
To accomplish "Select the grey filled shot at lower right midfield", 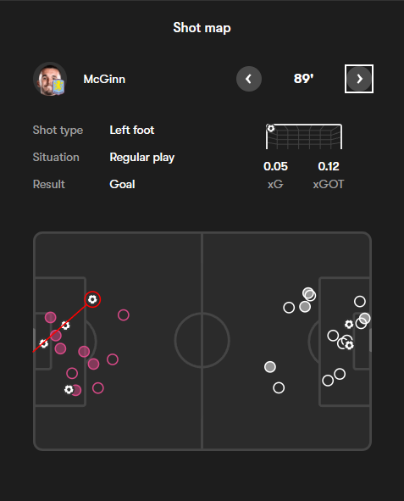I will (x=270, y=367).
